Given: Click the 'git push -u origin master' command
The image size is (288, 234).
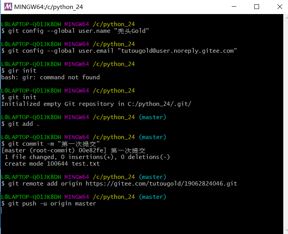Looking at the screenshot, I should tap(49, 204).
